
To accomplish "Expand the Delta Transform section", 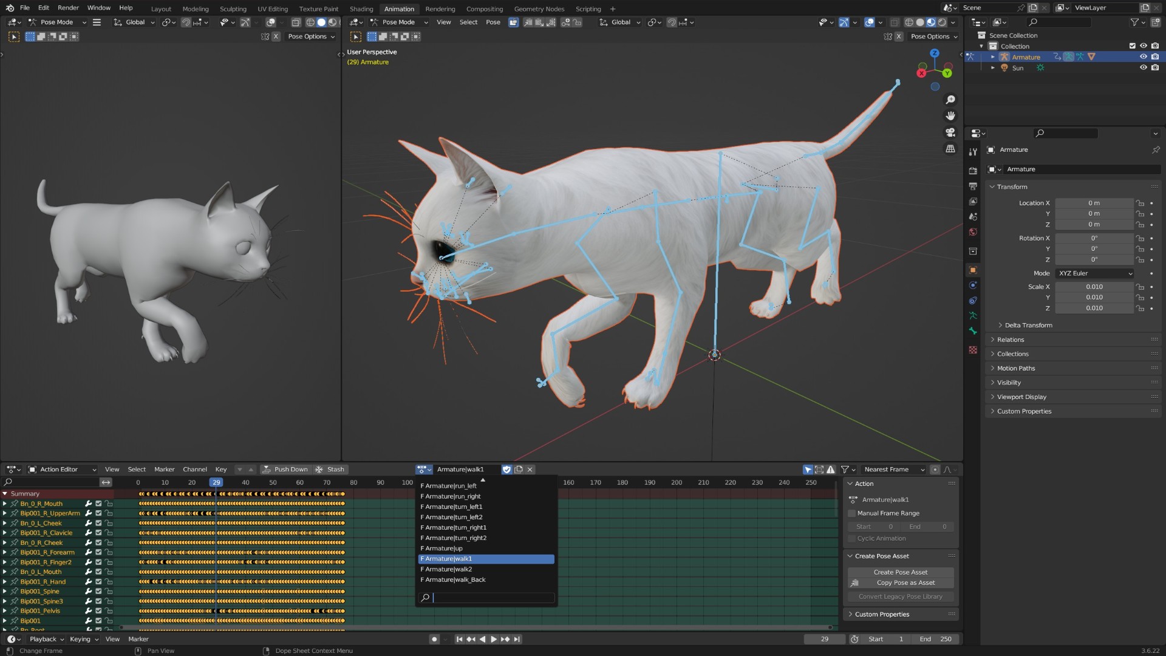I will click(x=1028, y=326).
